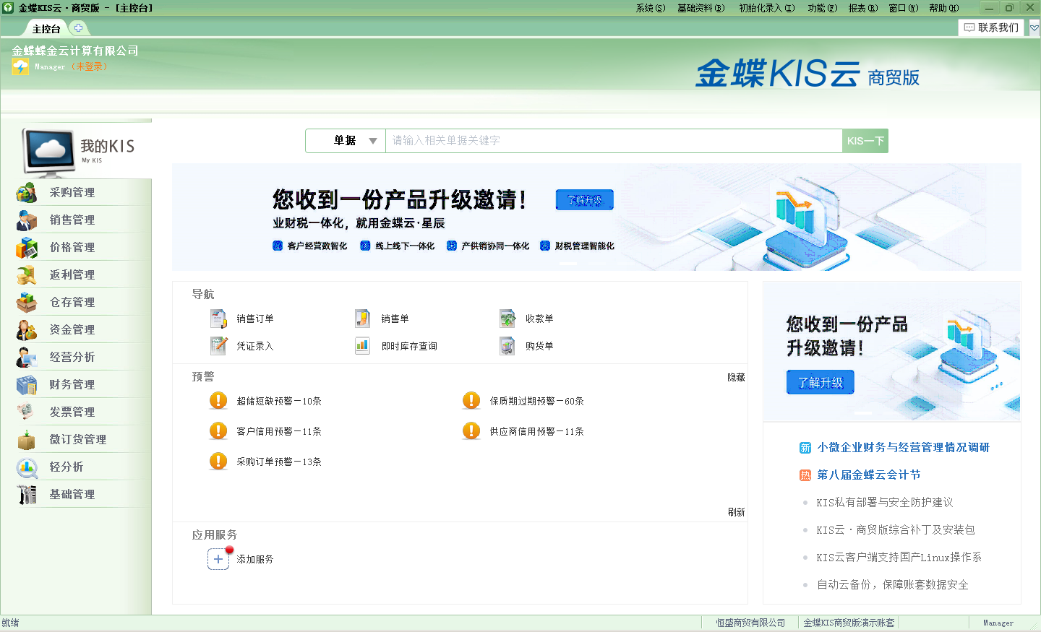The height and width of the screenshot is (632, 1041).
Task: Select the 返利管理 coins icon
Action: (27, 274)
